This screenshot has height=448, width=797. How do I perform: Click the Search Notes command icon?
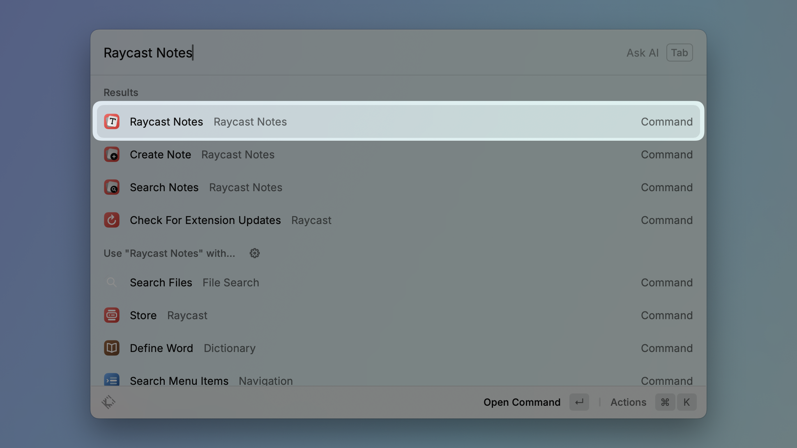(112, 187)
